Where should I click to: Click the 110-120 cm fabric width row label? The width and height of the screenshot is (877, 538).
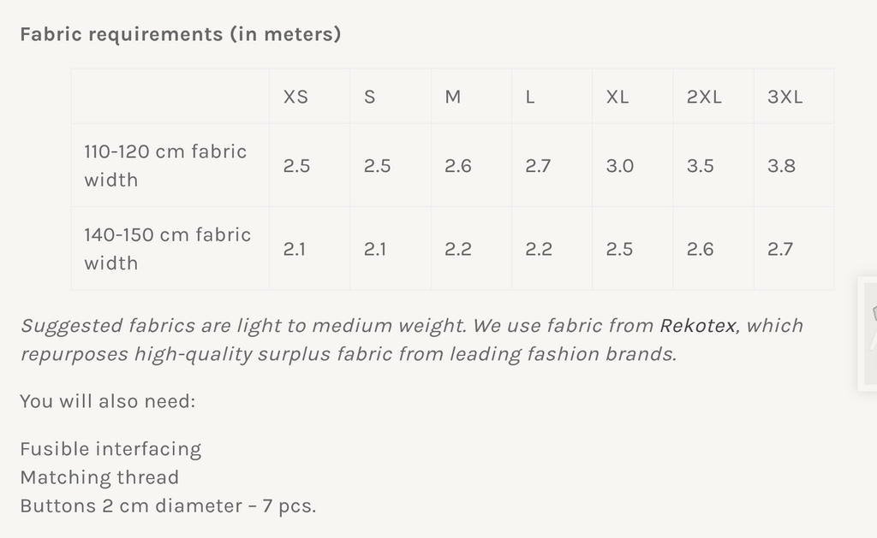coord(165,165)
